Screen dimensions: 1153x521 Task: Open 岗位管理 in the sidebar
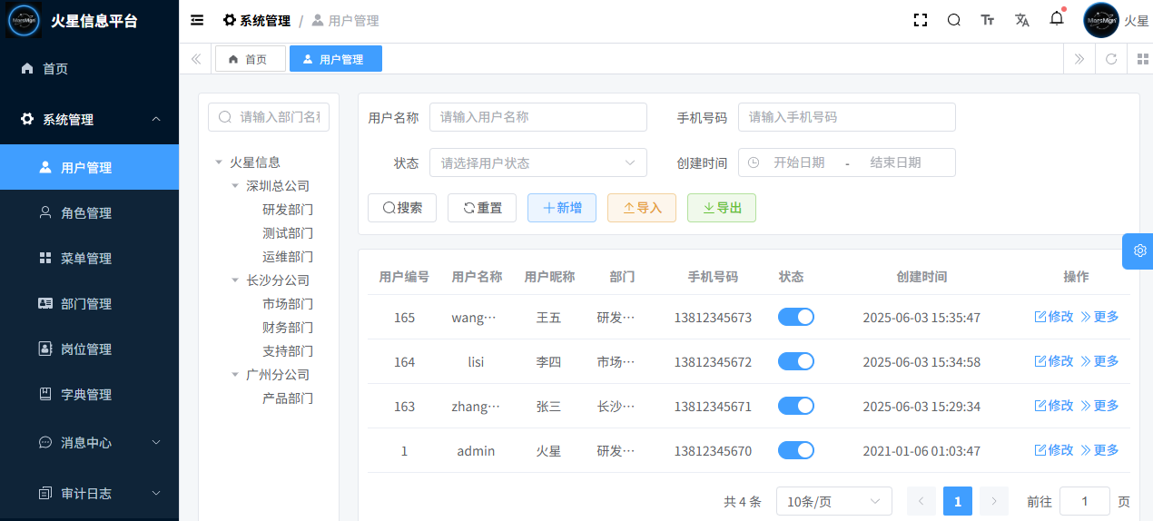pos(89,349)
